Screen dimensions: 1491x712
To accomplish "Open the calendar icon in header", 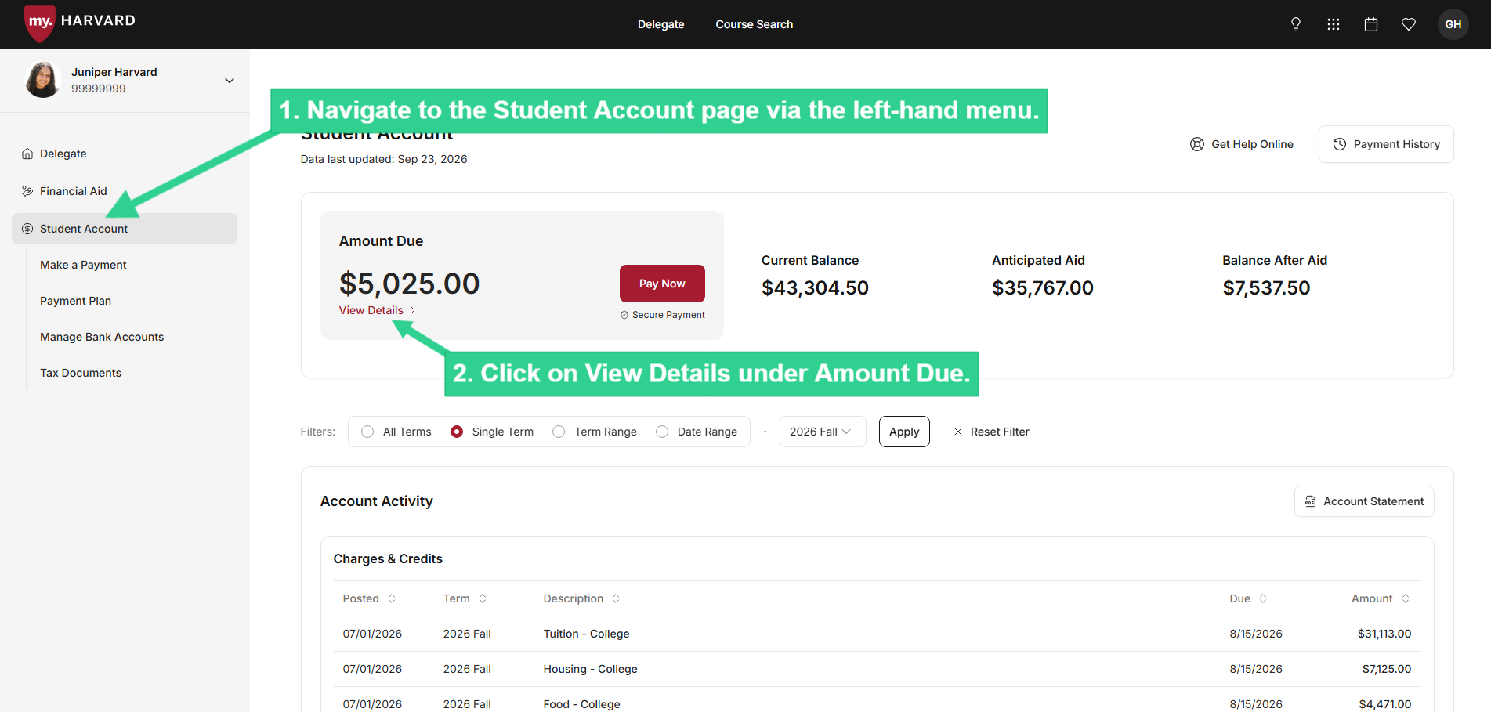I will [1371, 24].
